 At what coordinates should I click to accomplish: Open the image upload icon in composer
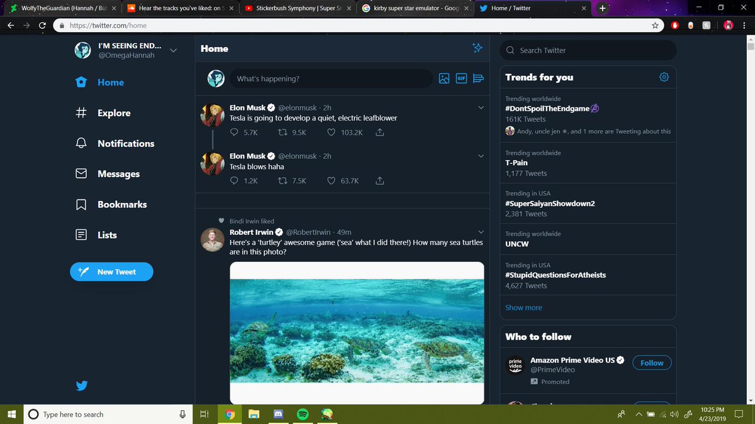[x=444, y=78]
